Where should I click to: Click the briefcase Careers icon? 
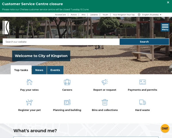coord(67,82)
